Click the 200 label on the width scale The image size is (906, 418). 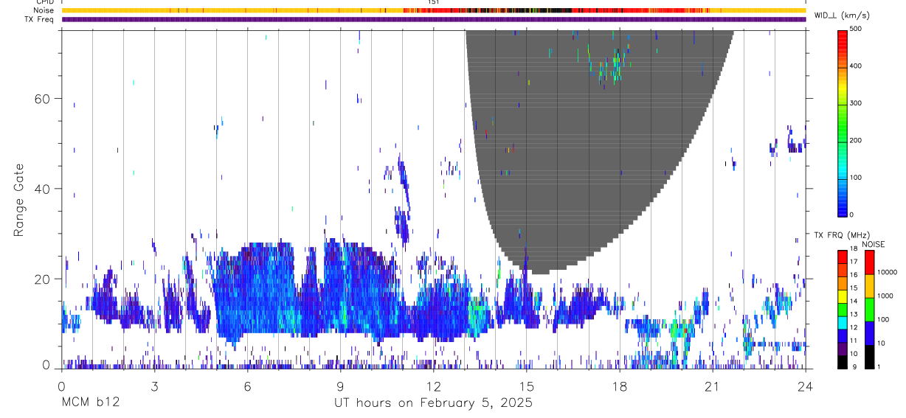click(x=856, y=140)
